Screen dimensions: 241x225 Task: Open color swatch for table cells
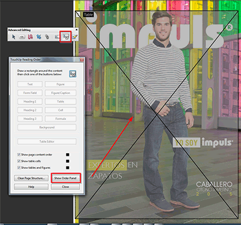click(67, 161)
